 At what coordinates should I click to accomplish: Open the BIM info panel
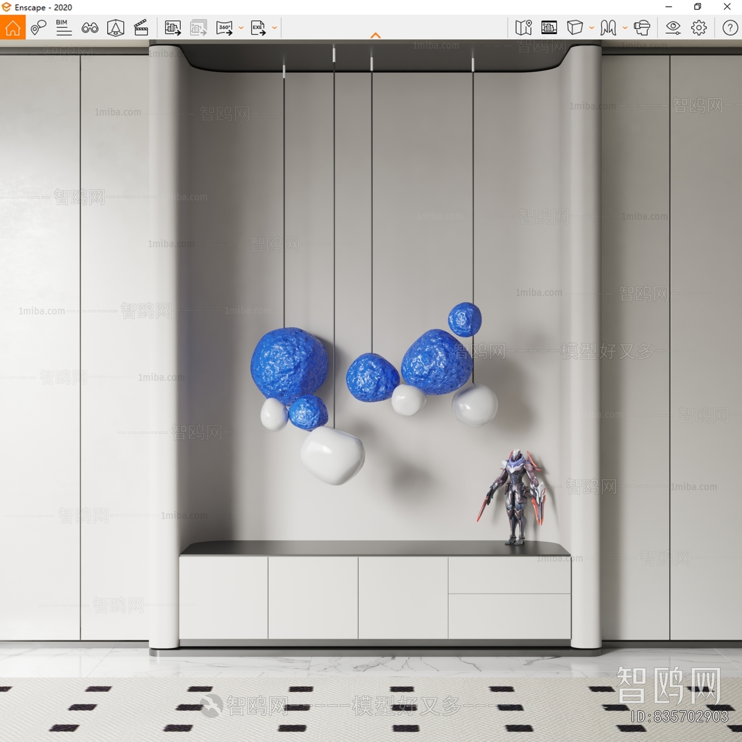click(64, 28)
